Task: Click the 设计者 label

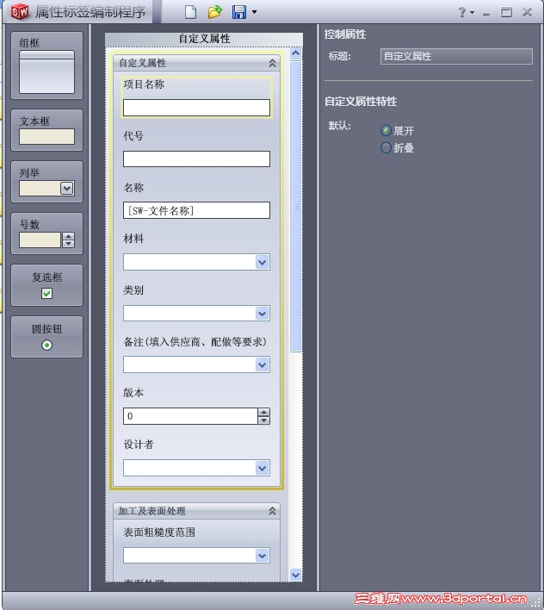Action: pos(139,445)
